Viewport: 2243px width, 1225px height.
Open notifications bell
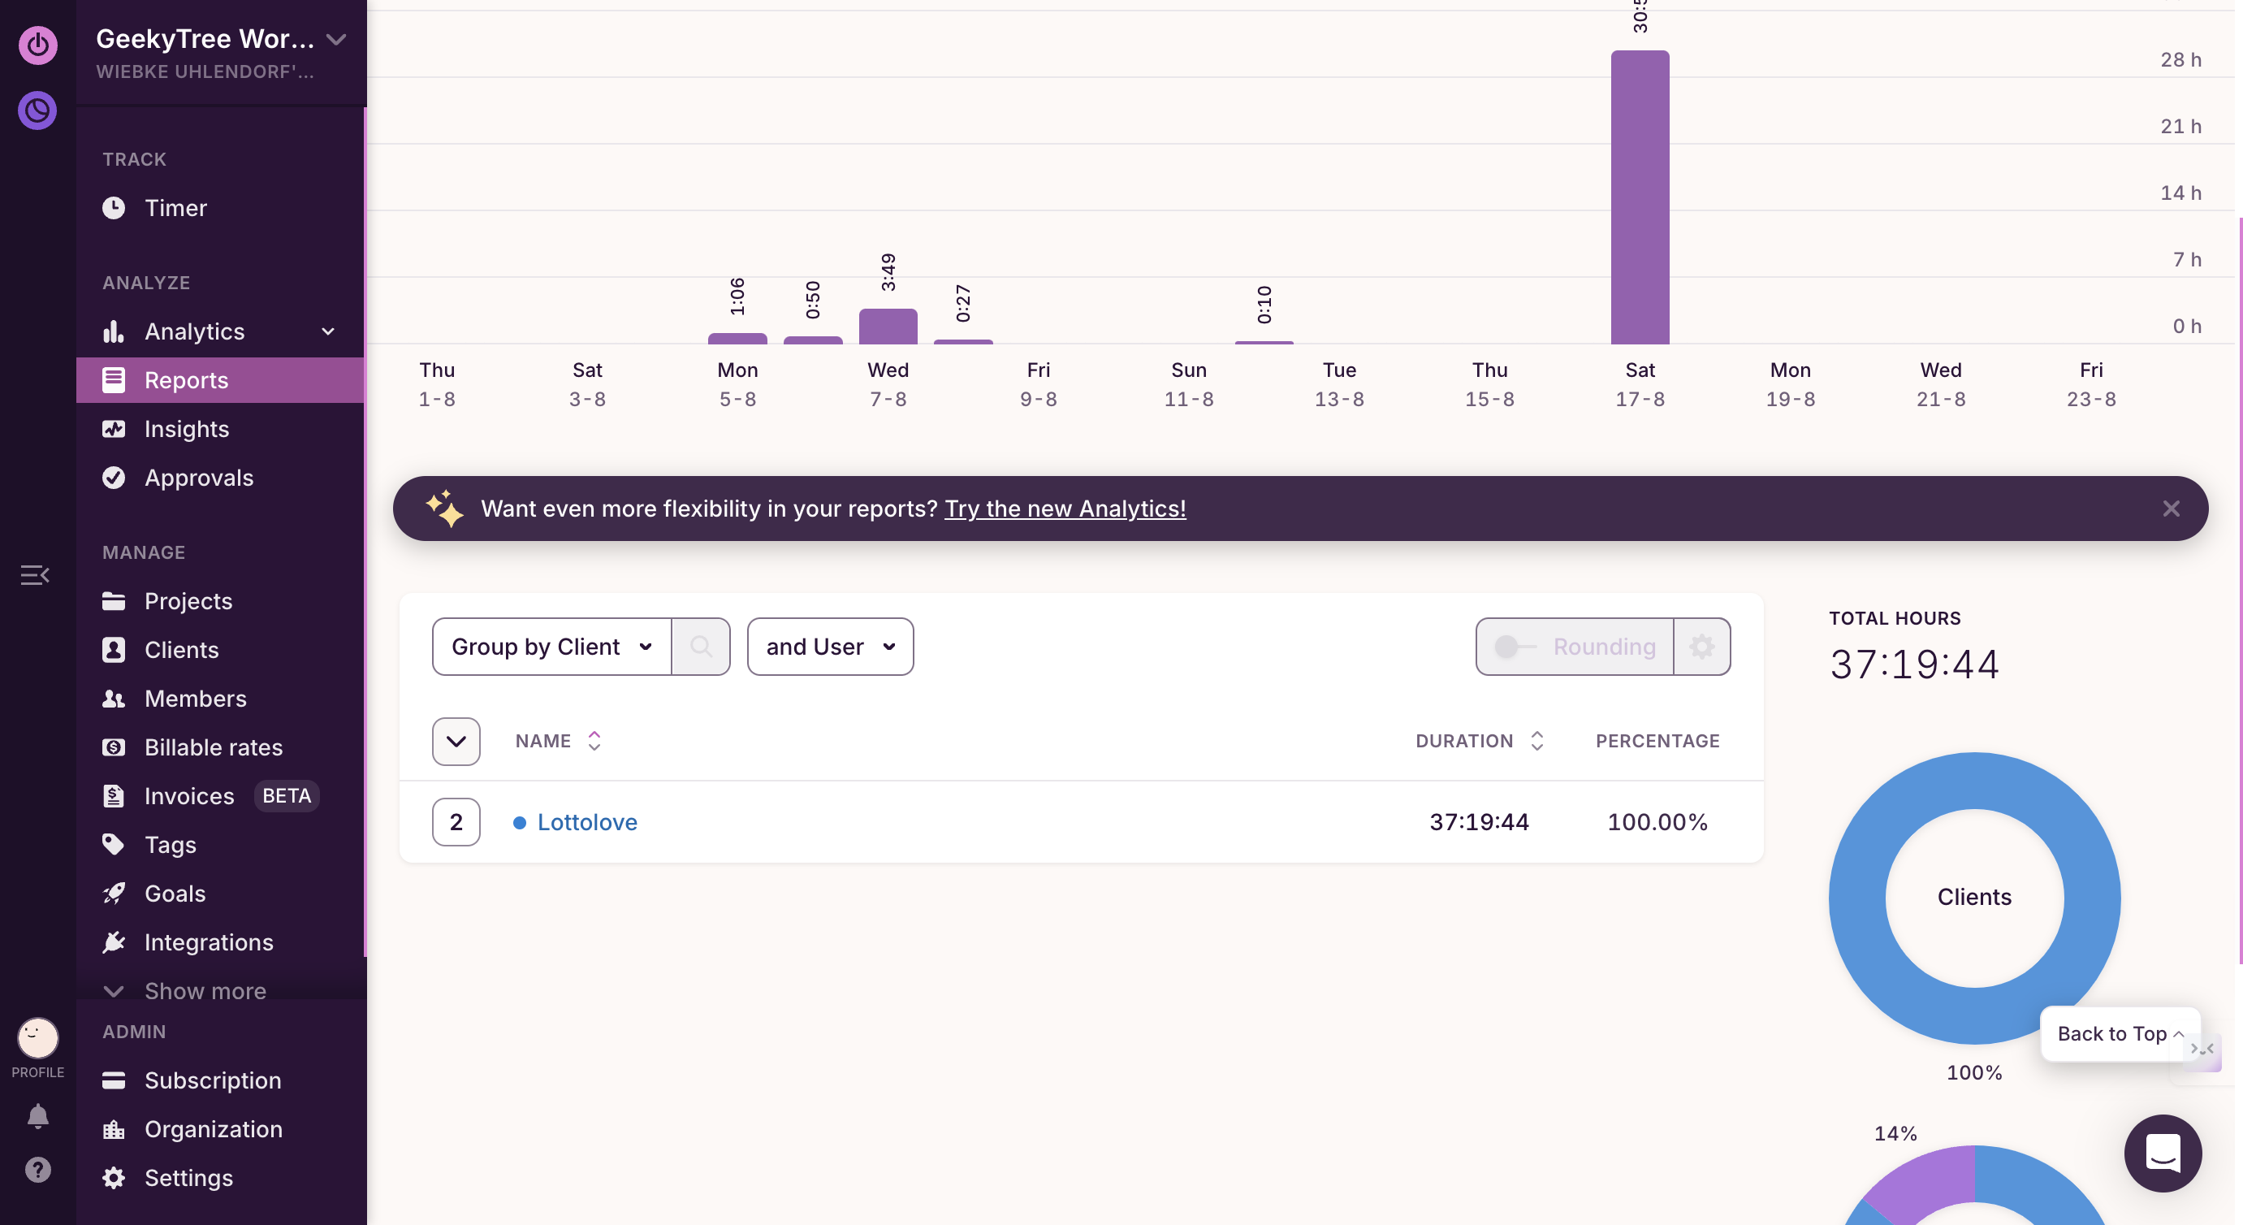tap(37, 1116)
